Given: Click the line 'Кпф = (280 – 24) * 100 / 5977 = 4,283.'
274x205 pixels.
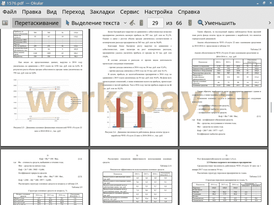Looking at the screenshot, I should [35, 180].
